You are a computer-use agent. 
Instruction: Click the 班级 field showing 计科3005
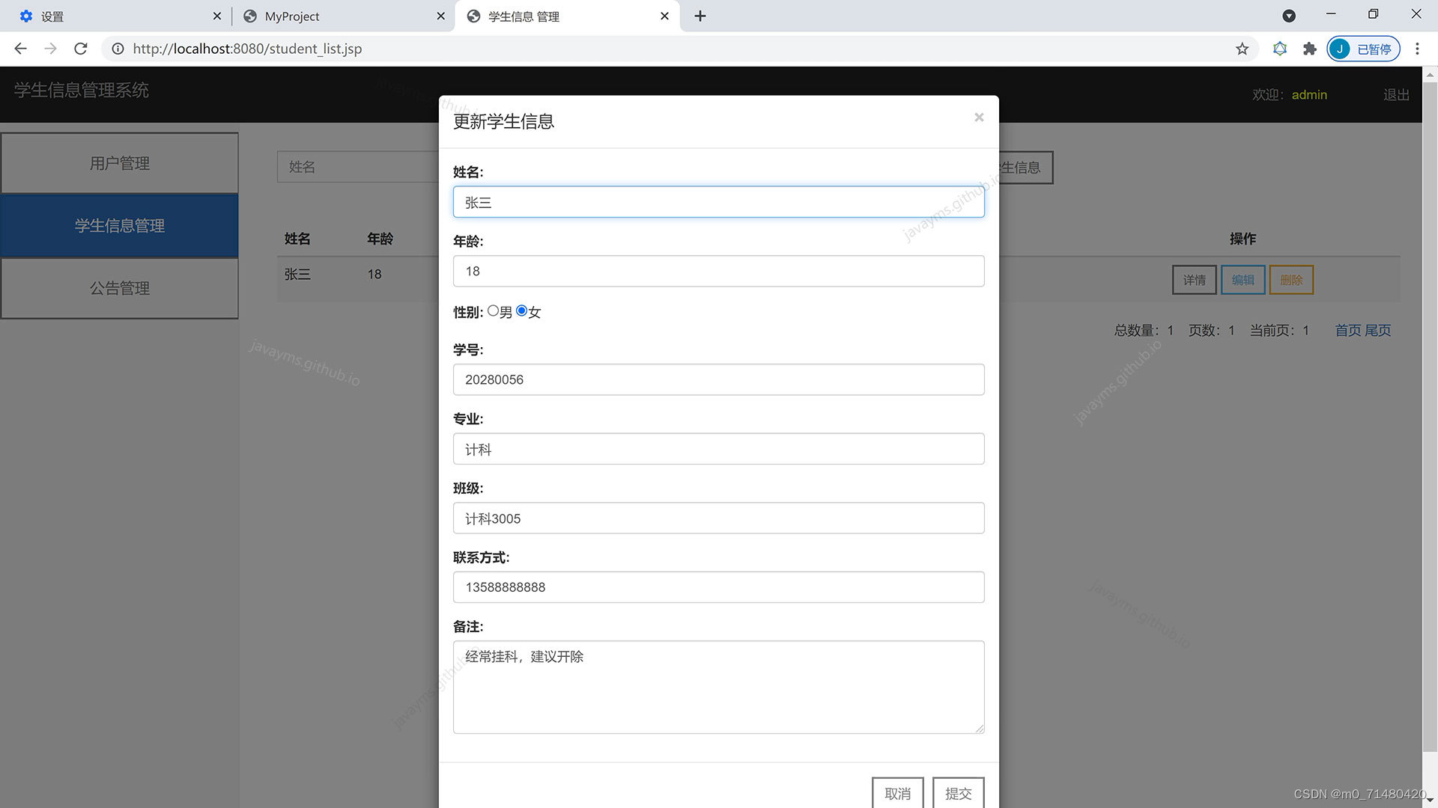coord(718,518)
